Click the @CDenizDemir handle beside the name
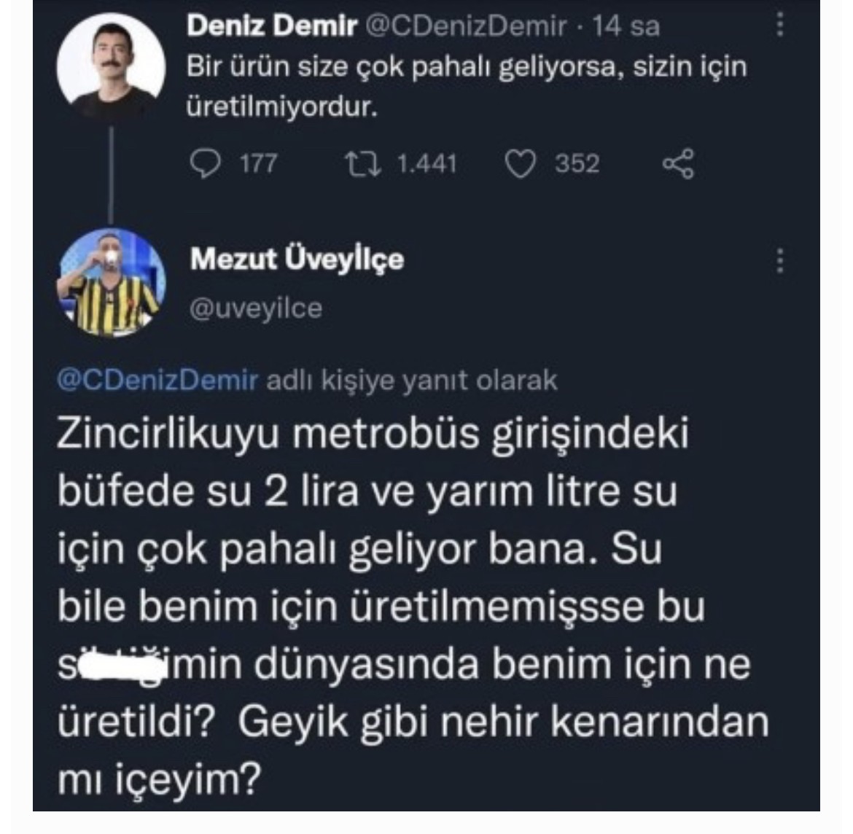The height and width of the screenshot is (834, 853). tap(465, 26)
